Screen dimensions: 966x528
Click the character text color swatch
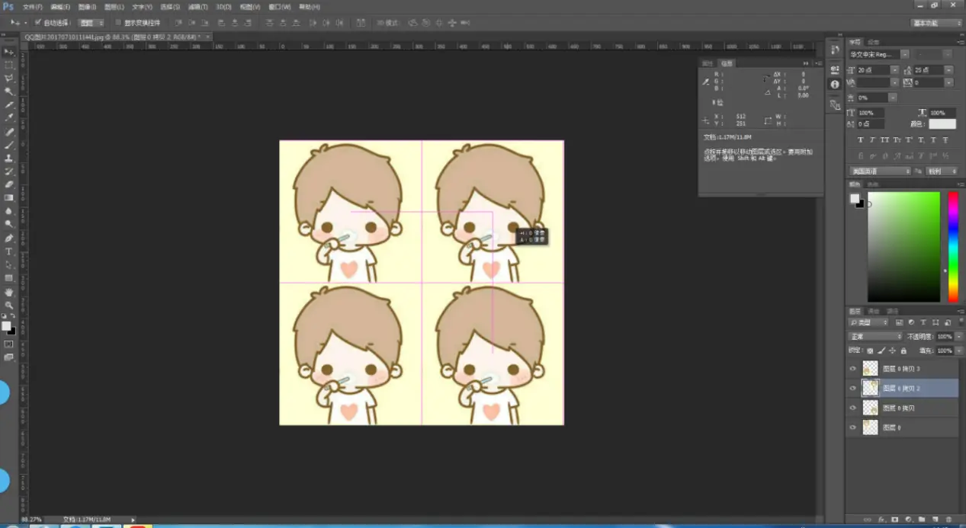click(x=942, y=124)
